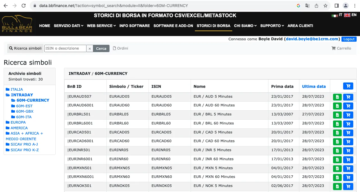Download CSV for EUR / NOK 5 Minutes
Image resolution: width=360 pixels, height=192 pixels.
[x=337, y=187]
